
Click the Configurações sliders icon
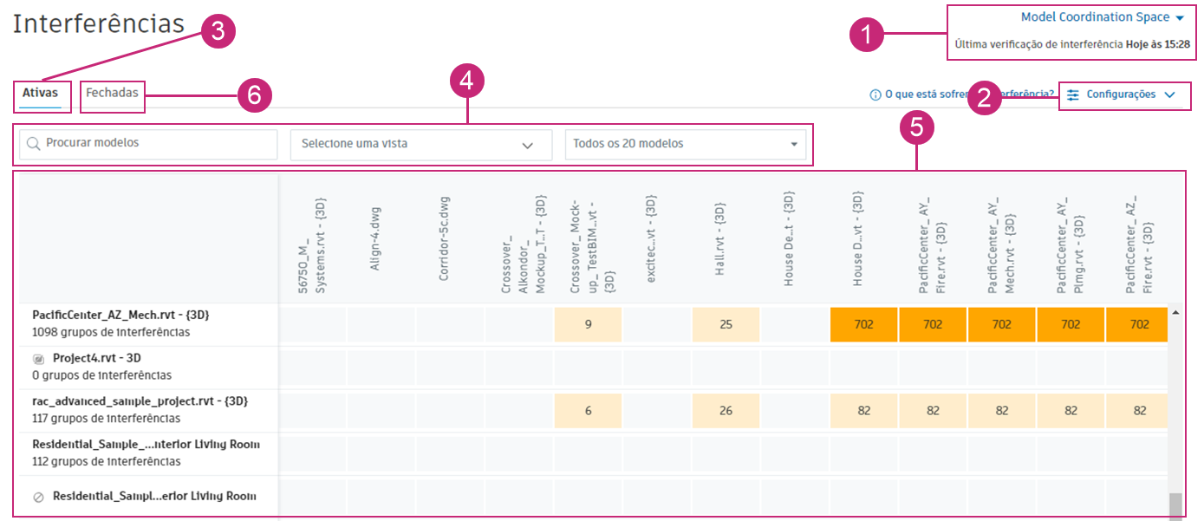point(1073,95)
